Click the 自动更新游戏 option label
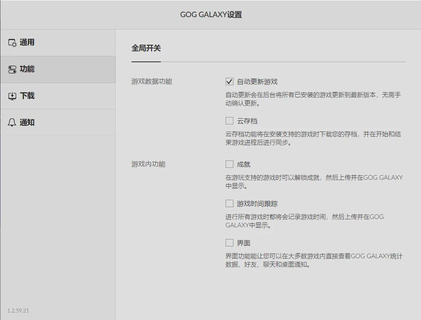Viewport: 421px width, 320px height. (x=257, y=81)
